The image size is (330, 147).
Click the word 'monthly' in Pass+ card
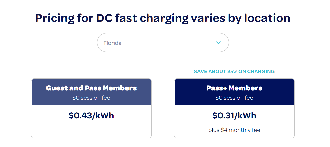239,130
